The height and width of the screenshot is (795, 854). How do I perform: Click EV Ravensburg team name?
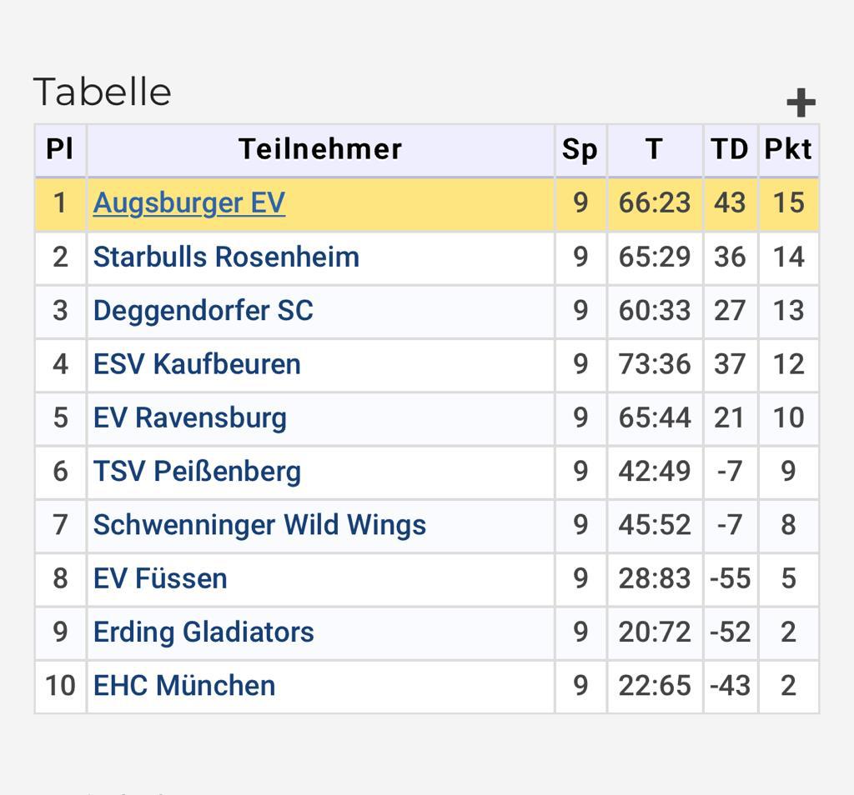pos(189,417)
